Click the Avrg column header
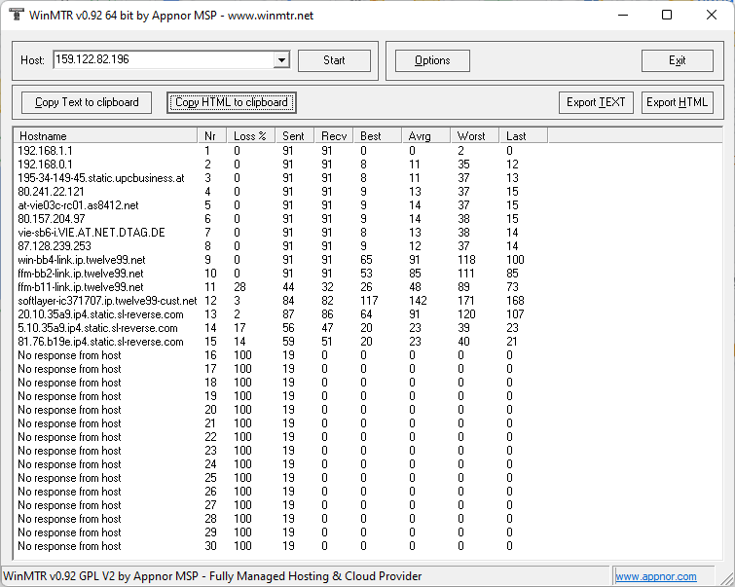Viewport: 735px width, 587px height. click(x=426, y=136)
